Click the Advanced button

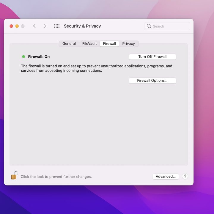(166, 177)
